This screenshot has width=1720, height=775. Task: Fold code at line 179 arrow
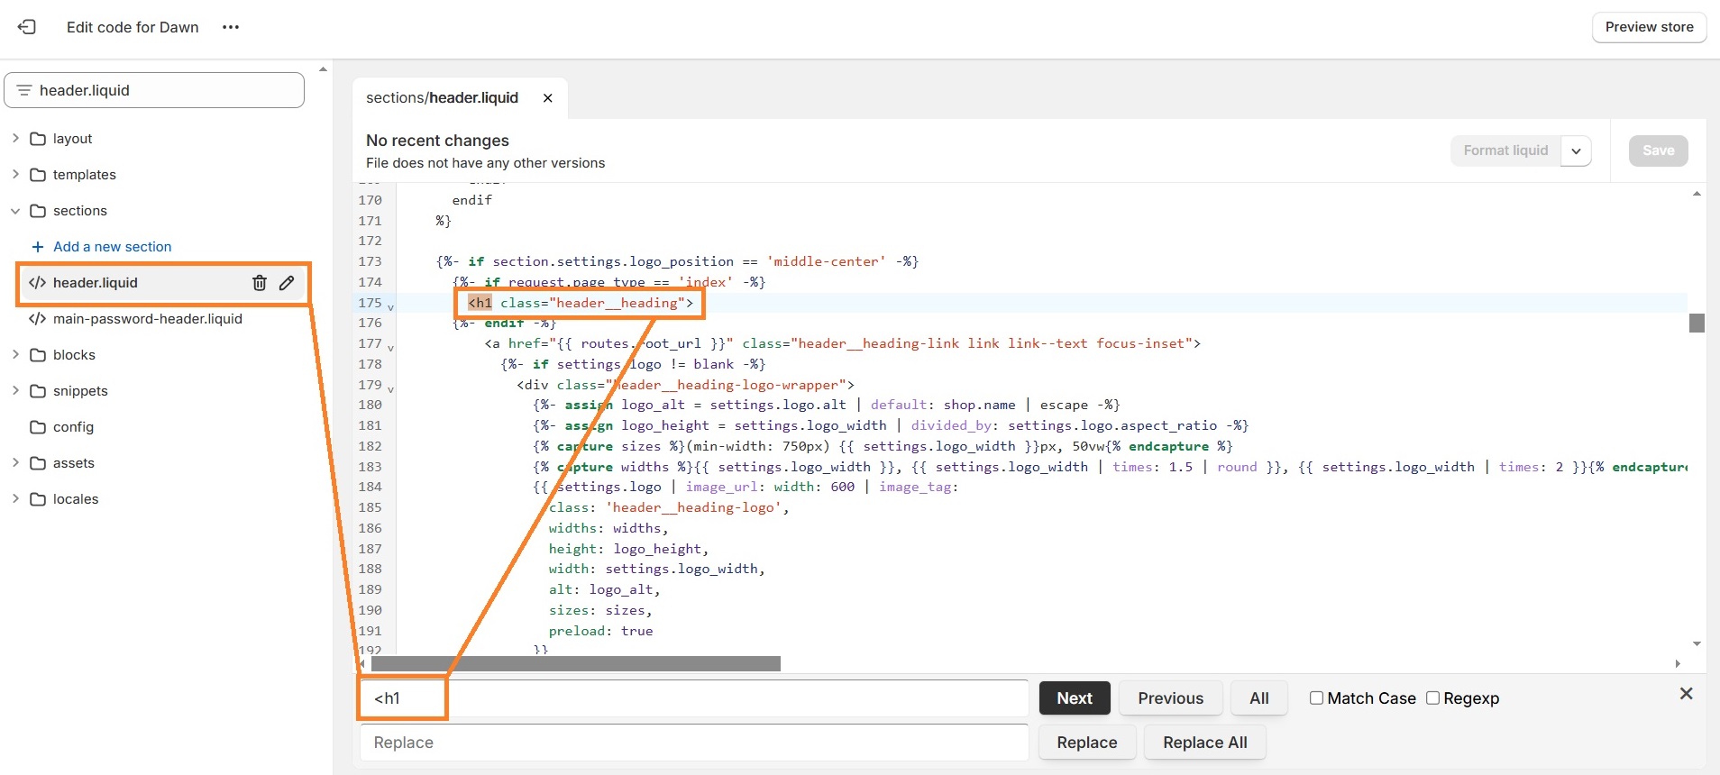(x=390, y=388)
